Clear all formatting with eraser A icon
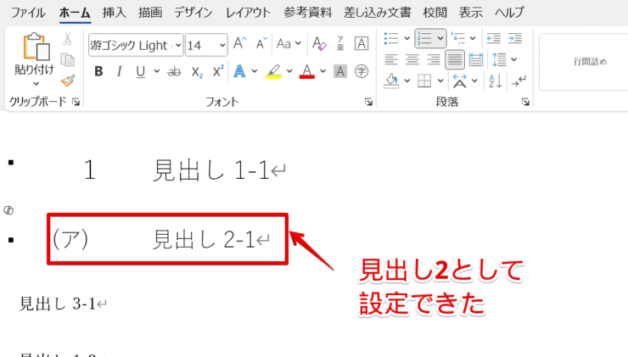The height and width of the screenshot is (357, 628). tap(319, 43)
